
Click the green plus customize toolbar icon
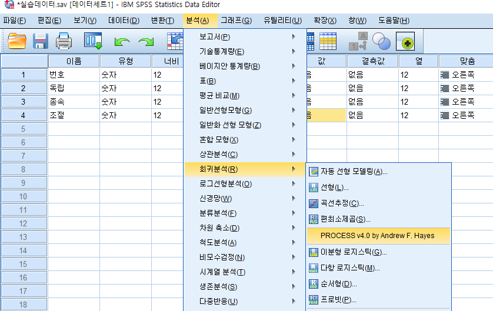(405, 41)
